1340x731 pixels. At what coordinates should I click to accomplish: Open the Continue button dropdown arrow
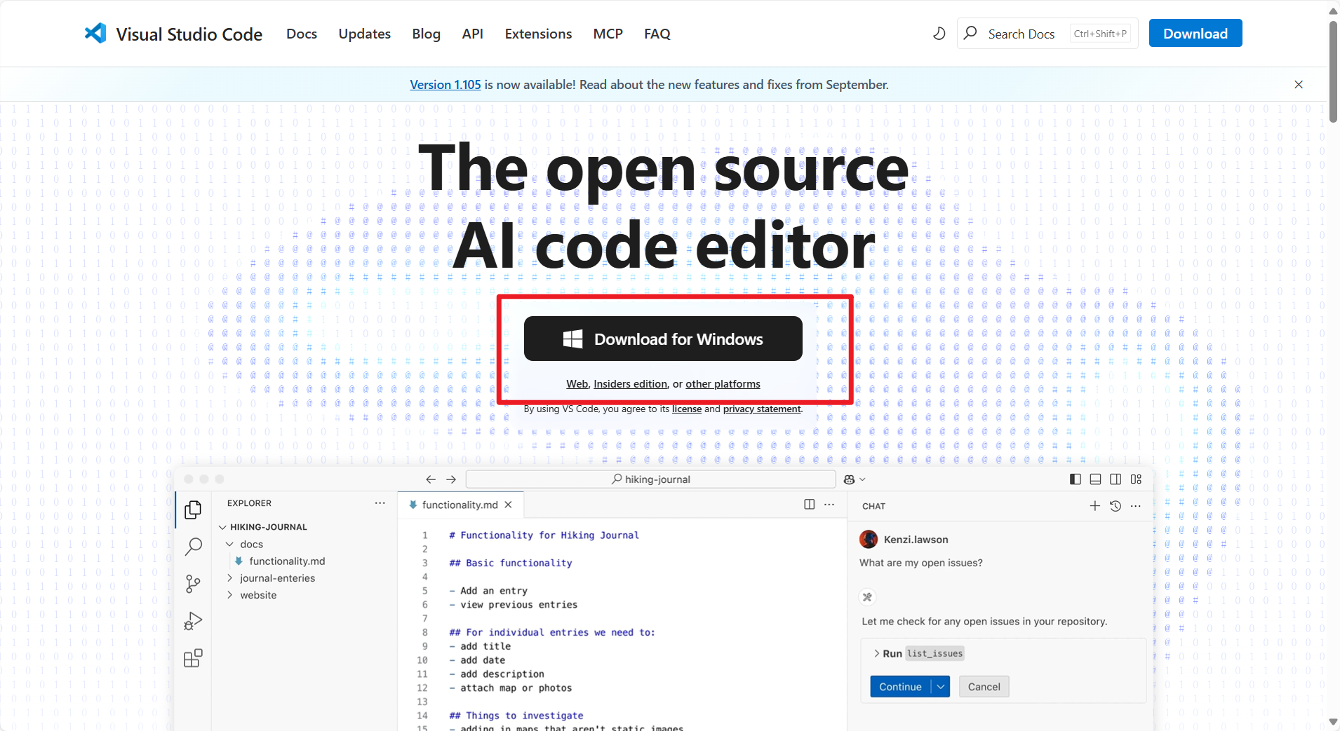[x=941, y=687]
